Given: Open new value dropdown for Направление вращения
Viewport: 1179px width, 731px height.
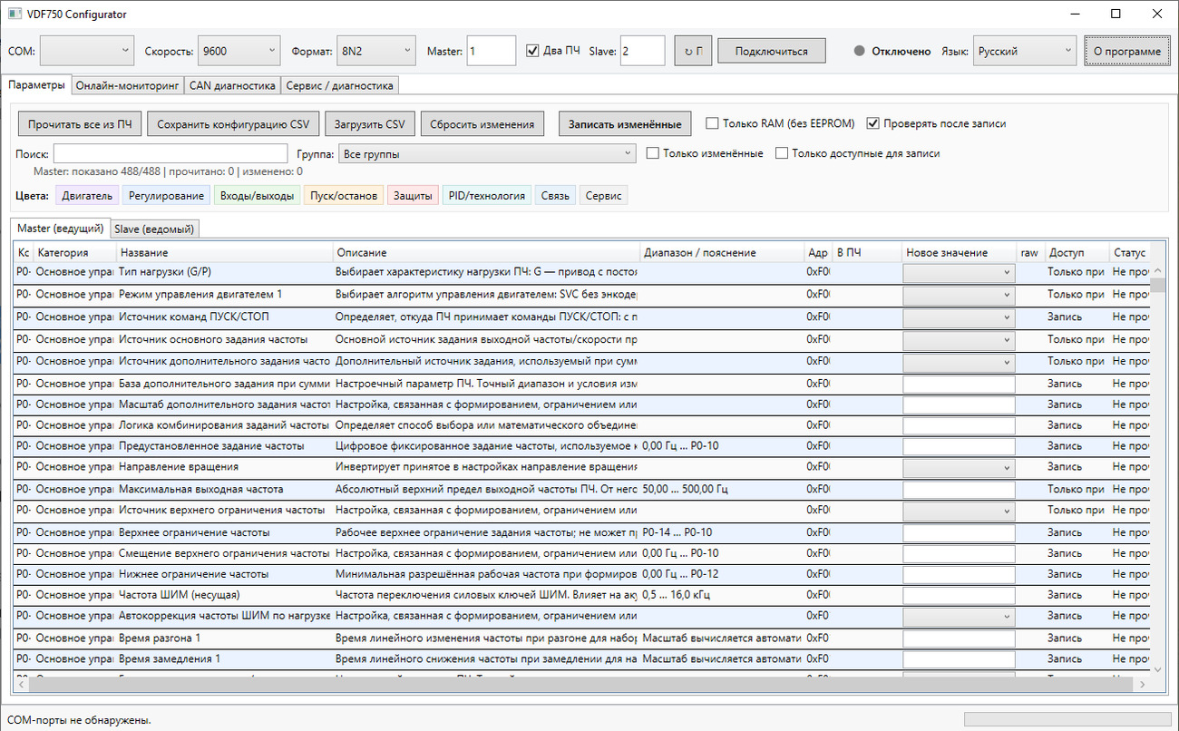Looking at the screenshot, I should click(x=959, y=467).
